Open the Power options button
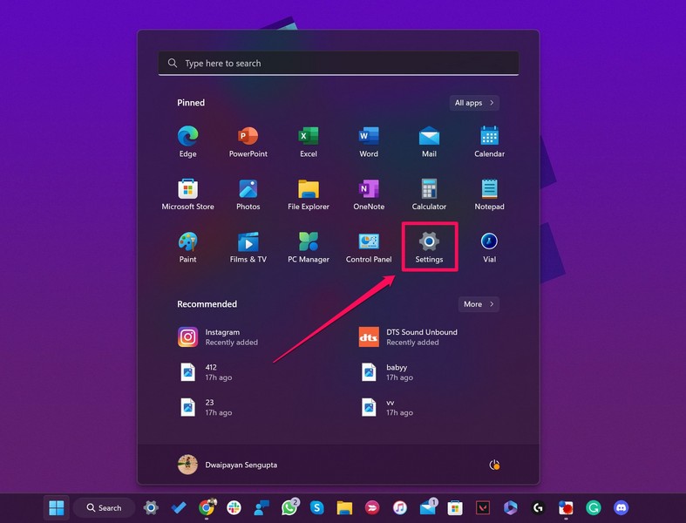686x523 pixels. pyautogui.click(x=494, y=465)
